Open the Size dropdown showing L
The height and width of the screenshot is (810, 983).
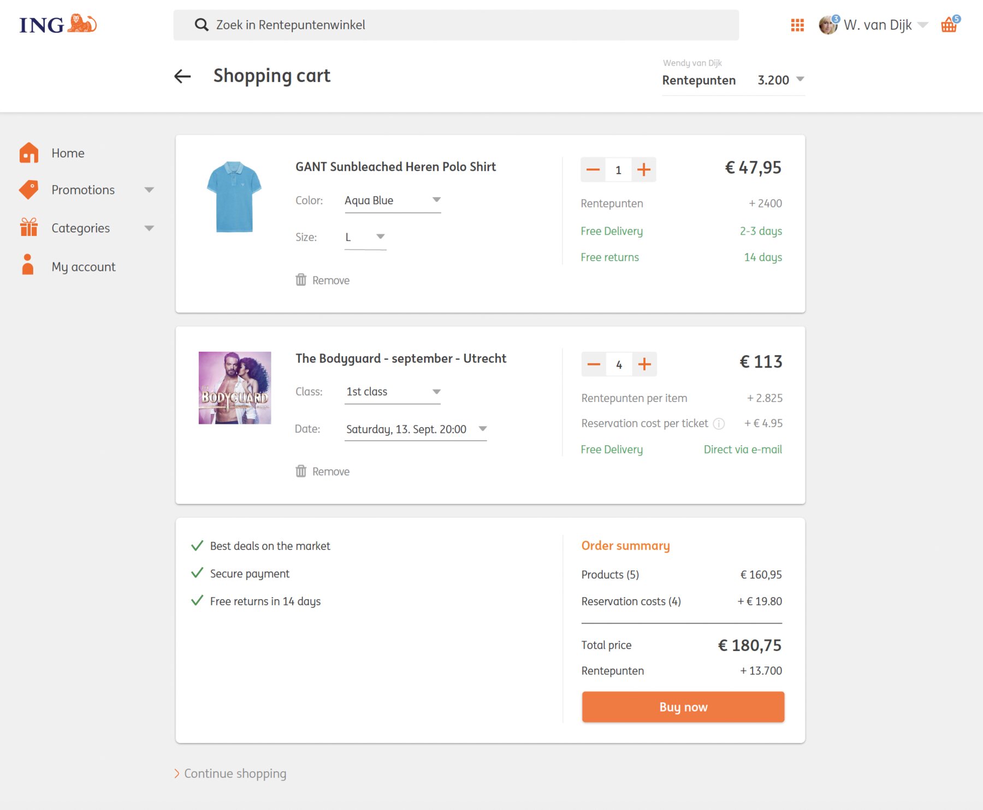(365, 238)
